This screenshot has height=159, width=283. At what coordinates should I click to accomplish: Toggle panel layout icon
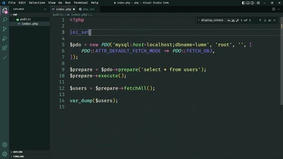pyautogui.click(x=248, y=3)
